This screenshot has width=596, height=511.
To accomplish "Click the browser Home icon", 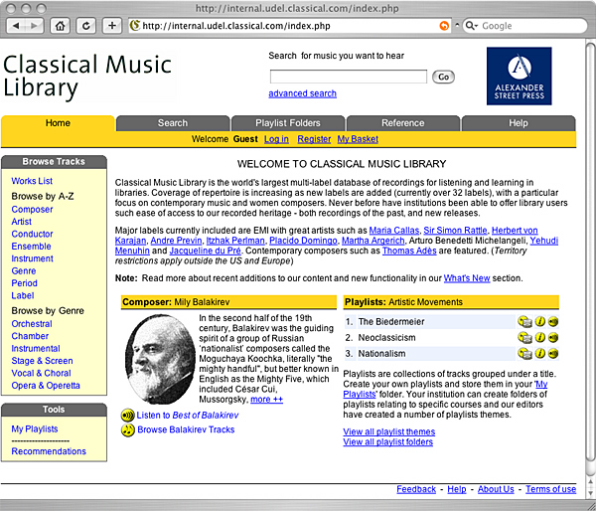I will pyautogui.click(x=60, y=26).
